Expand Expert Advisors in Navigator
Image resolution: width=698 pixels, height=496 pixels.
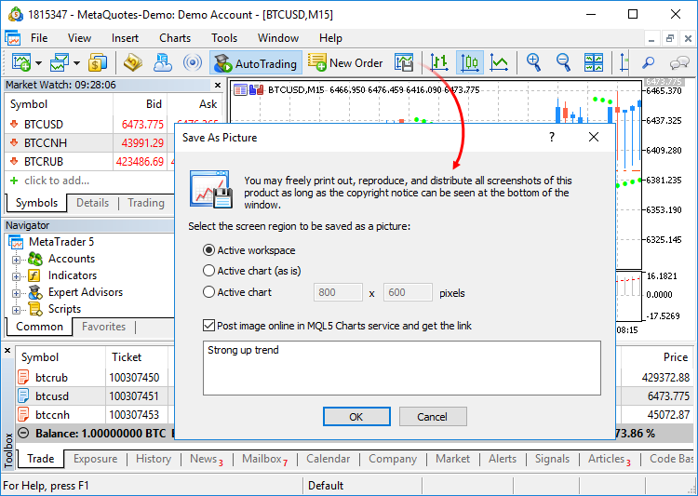pyautogui.click(x=16, y=292)
